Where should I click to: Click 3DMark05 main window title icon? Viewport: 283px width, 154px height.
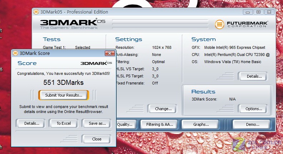coord(36,12)
